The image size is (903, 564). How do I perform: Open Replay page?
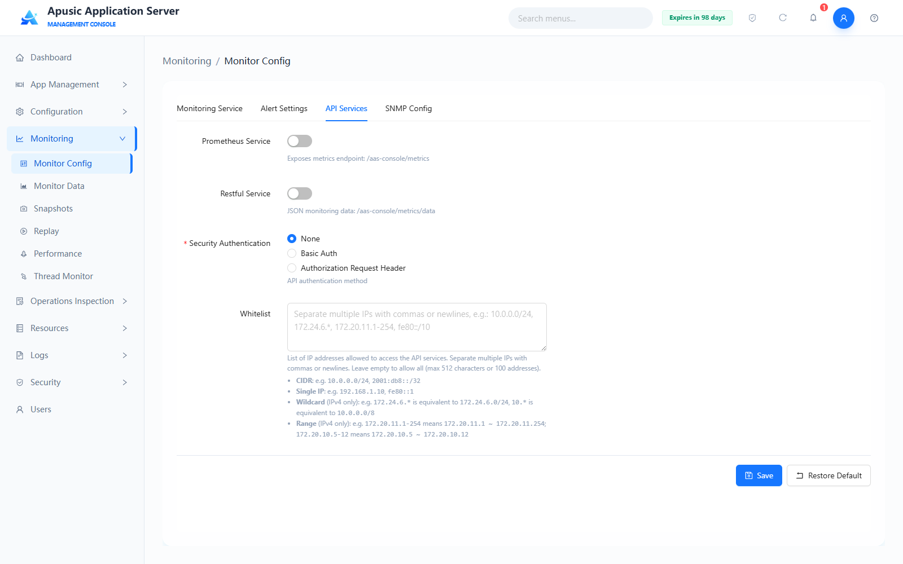click(x=72, y=231)
